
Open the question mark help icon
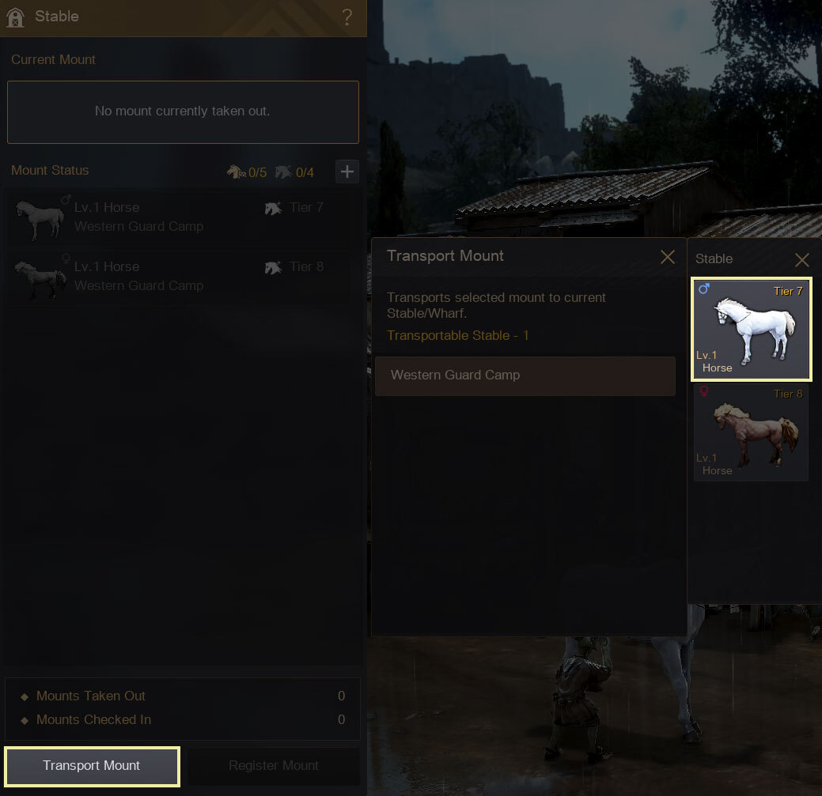(x=347, y=17)
